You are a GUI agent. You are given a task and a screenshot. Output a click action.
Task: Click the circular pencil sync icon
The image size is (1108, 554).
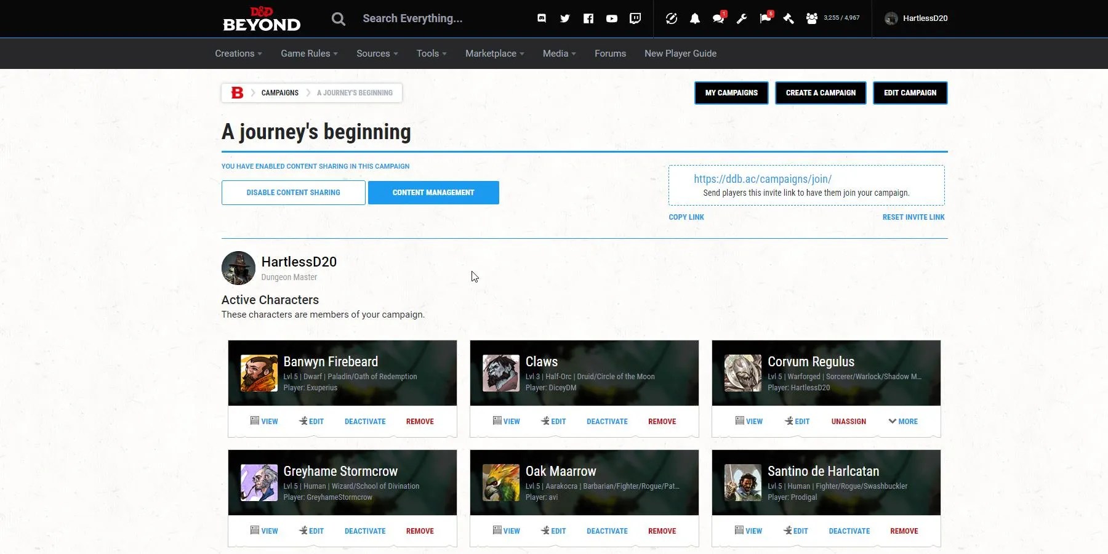pos(672,18)
